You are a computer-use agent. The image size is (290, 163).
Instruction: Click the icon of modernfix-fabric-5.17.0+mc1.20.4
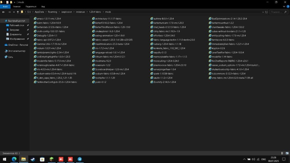coord(35,61)
